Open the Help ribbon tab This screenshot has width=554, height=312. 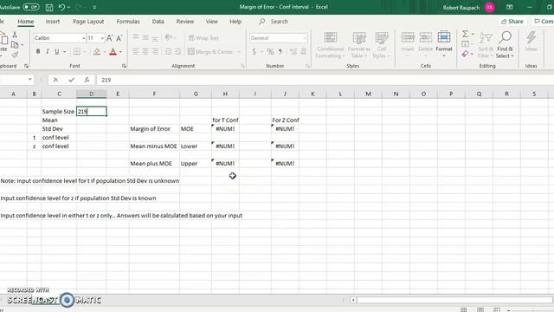[235, 21]
